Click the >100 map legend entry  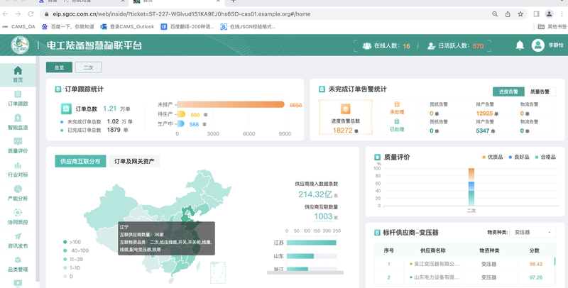click(x=72, y=242)
